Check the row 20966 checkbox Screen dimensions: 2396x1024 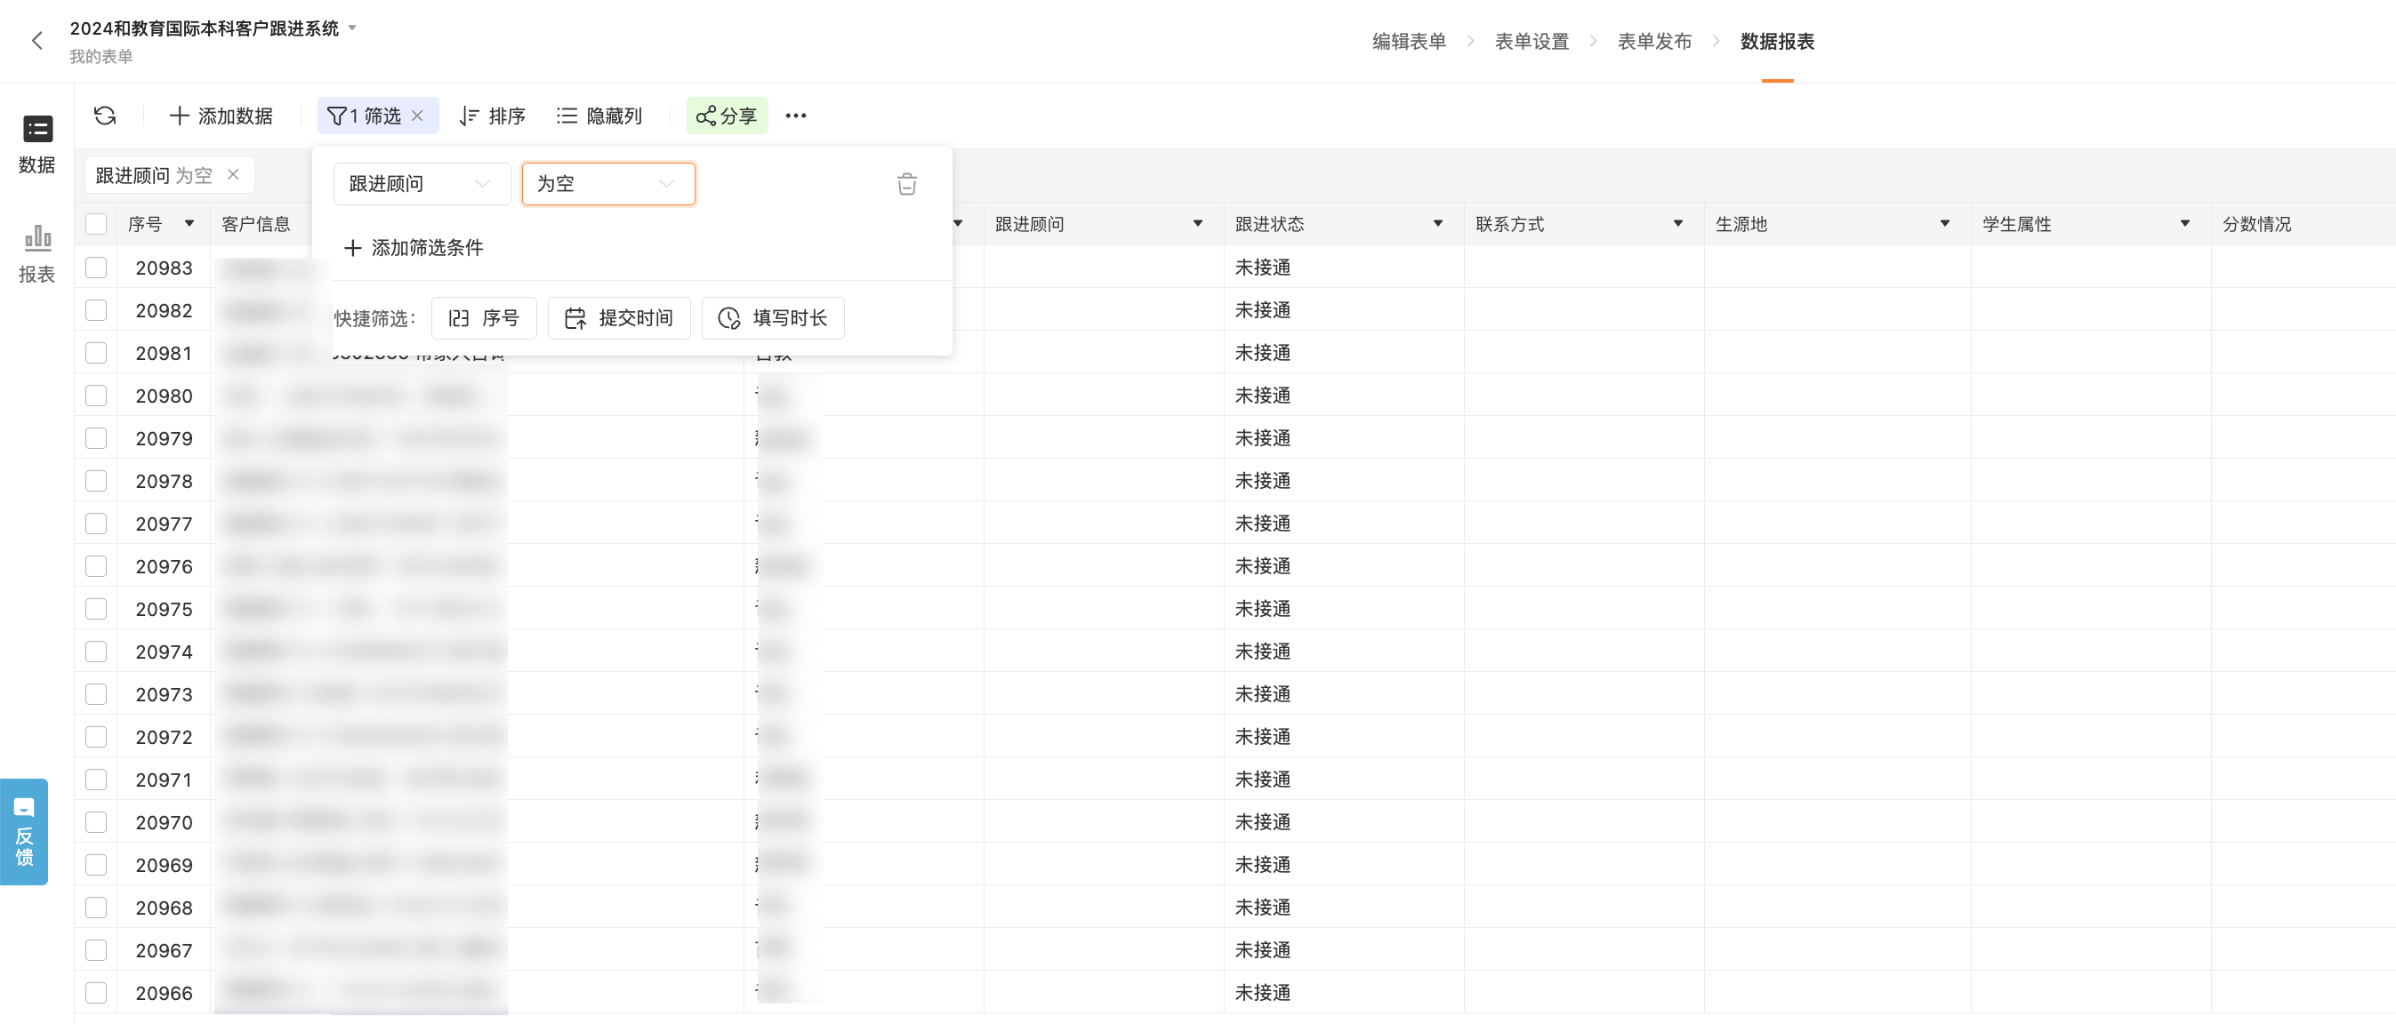click(96, 994)
